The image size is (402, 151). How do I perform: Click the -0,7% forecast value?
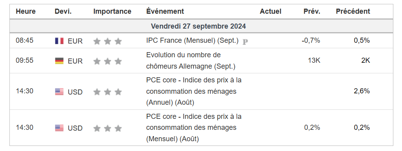pos(311,40)
